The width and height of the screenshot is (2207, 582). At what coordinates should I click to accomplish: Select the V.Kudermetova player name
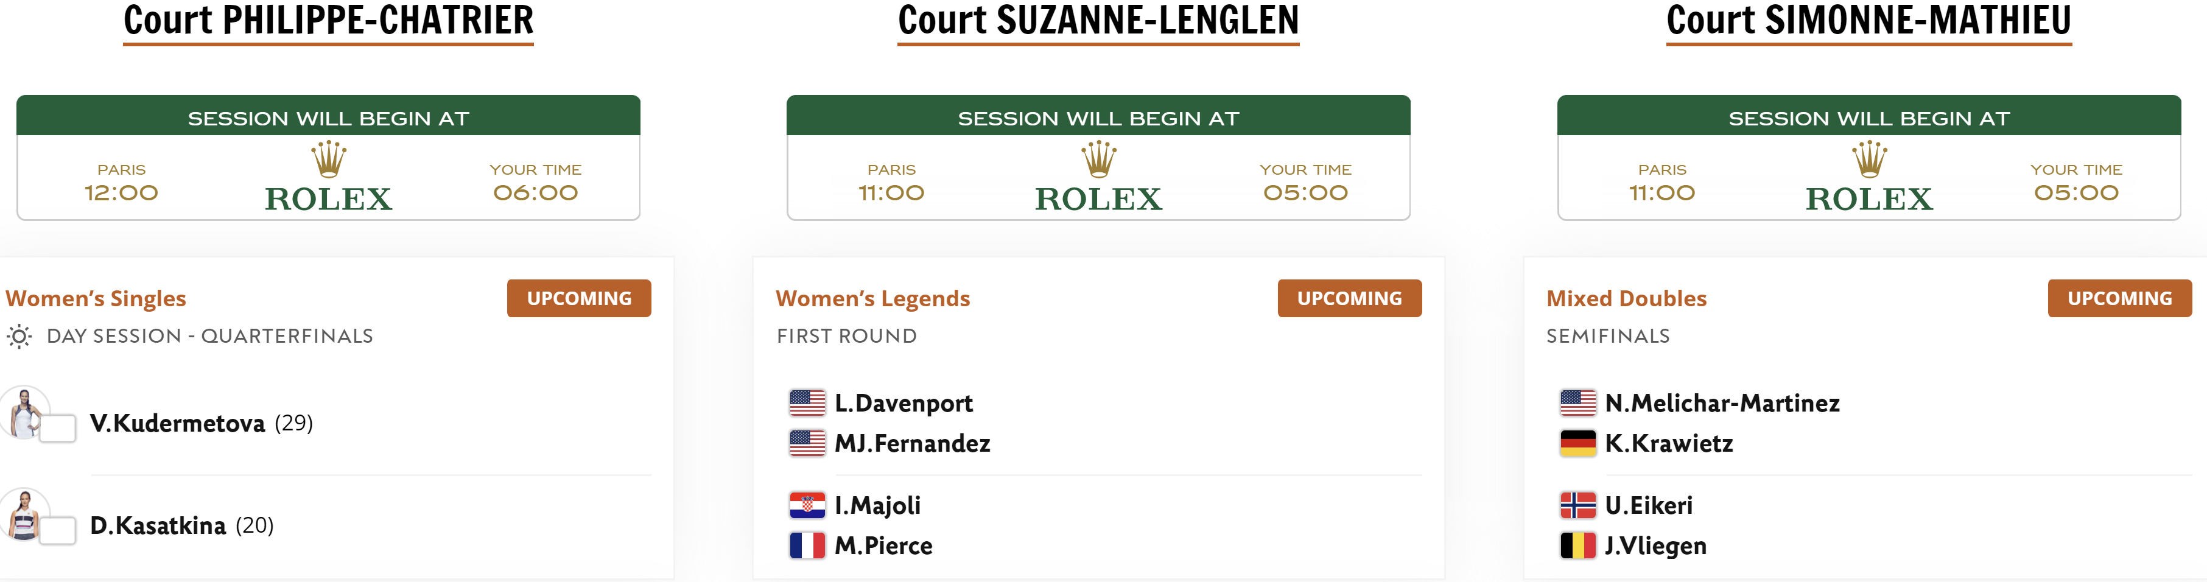tap(177, 422)
